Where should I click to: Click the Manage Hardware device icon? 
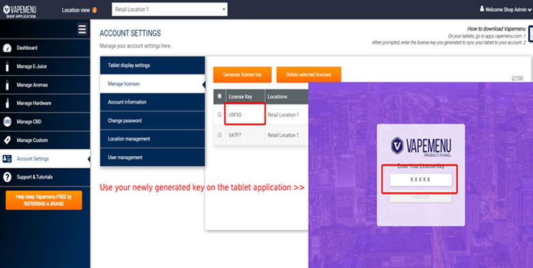(x=7, y=103)
